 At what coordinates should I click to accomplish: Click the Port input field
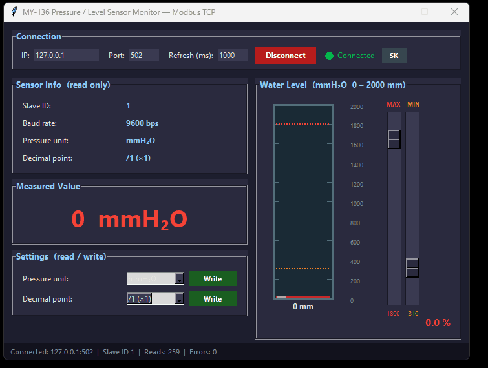tap(144, 56)
